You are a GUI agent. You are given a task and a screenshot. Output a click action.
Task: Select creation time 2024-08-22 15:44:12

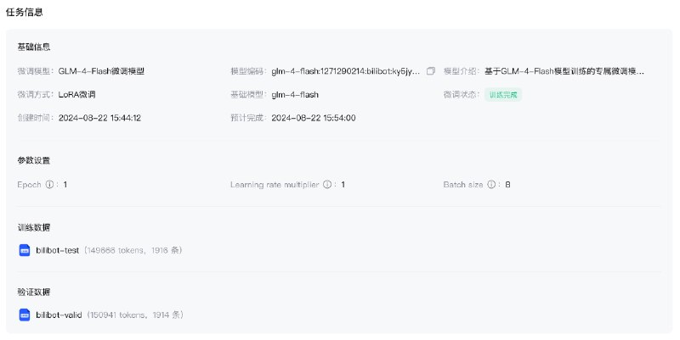coord(99,118)
